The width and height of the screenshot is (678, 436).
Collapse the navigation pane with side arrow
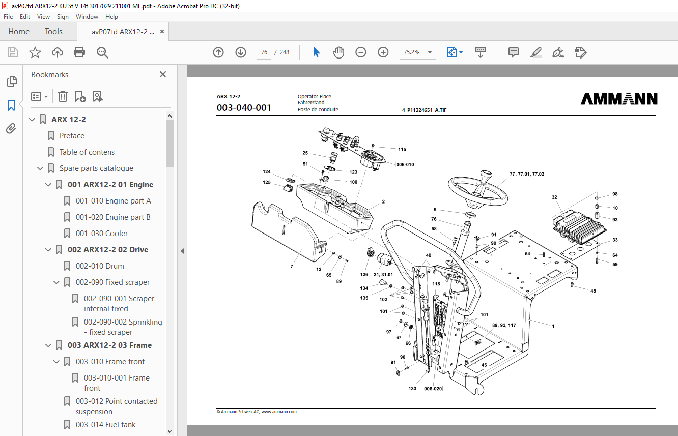pyautogui.click(x=182, y=251)
